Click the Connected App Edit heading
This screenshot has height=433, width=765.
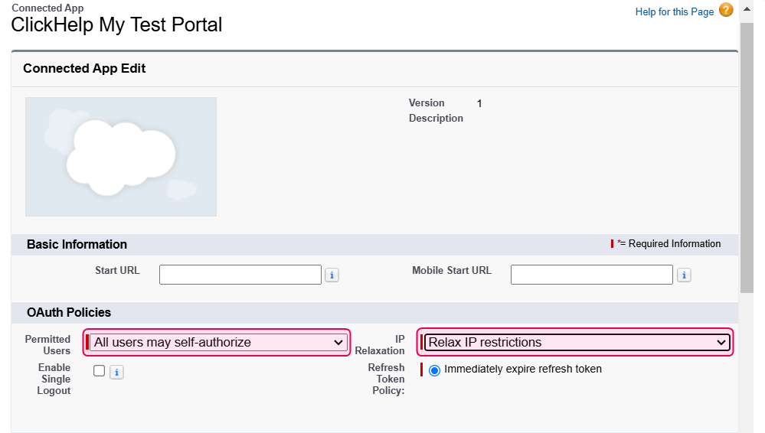84,68
